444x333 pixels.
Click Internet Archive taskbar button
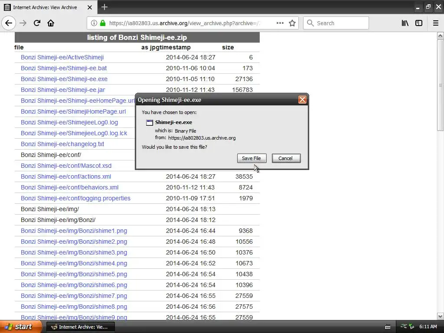80,327
